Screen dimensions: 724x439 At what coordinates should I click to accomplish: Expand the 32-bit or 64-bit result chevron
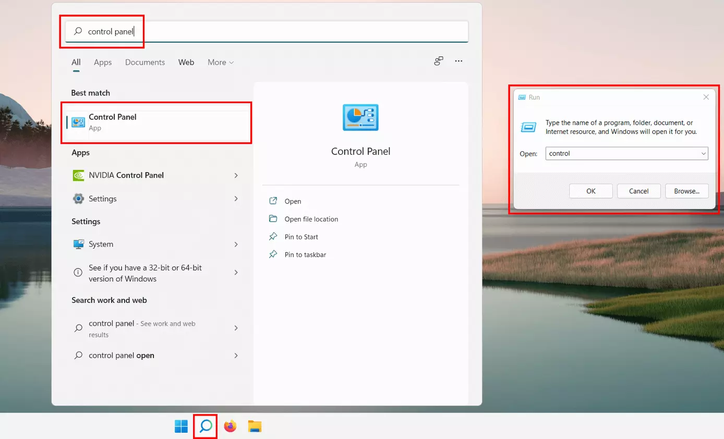[x=236, y=273]
